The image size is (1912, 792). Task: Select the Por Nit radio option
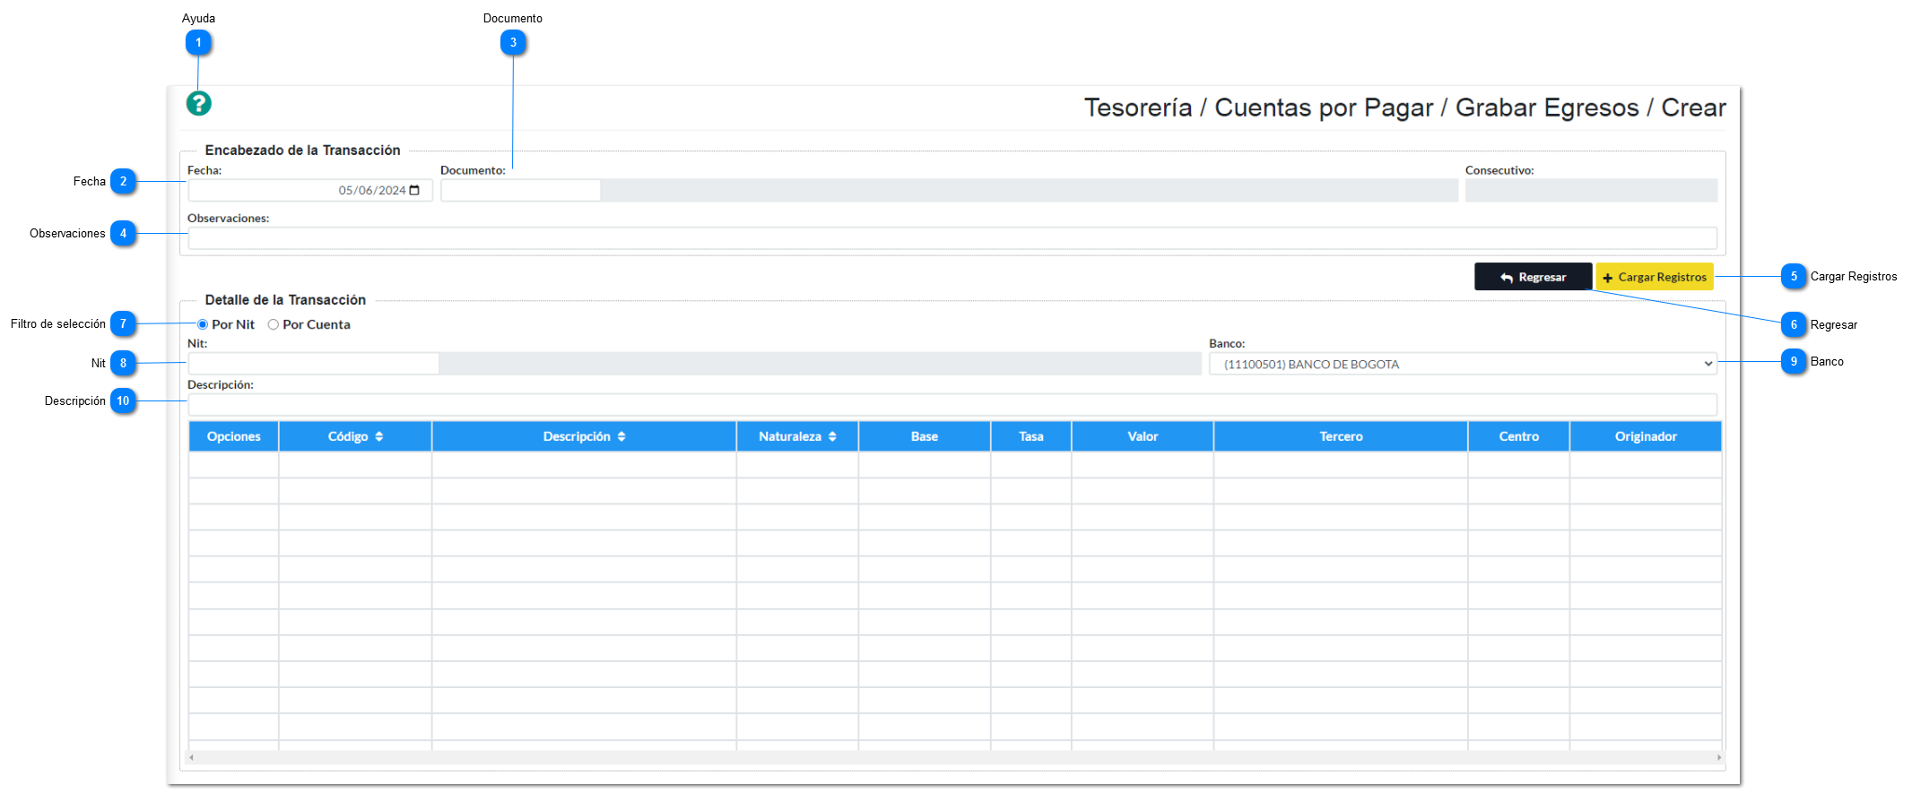(203, 324)
